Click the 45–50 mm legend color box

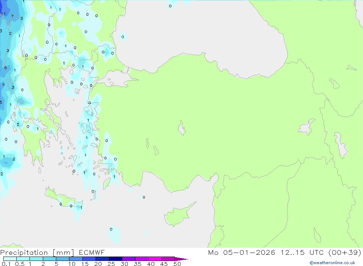pyautogui.click(x=168, y=259)
